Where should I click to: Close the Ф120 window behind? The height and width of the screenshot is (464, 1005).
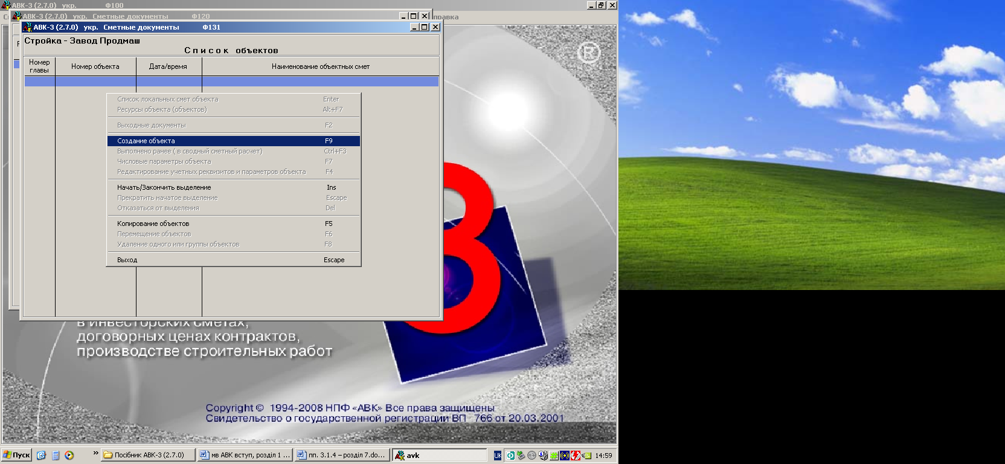(x=425, y=16)
